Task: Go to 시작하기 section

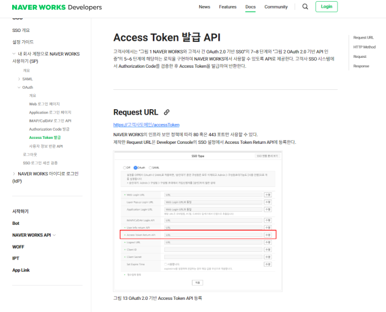Action: coord(20,211)
